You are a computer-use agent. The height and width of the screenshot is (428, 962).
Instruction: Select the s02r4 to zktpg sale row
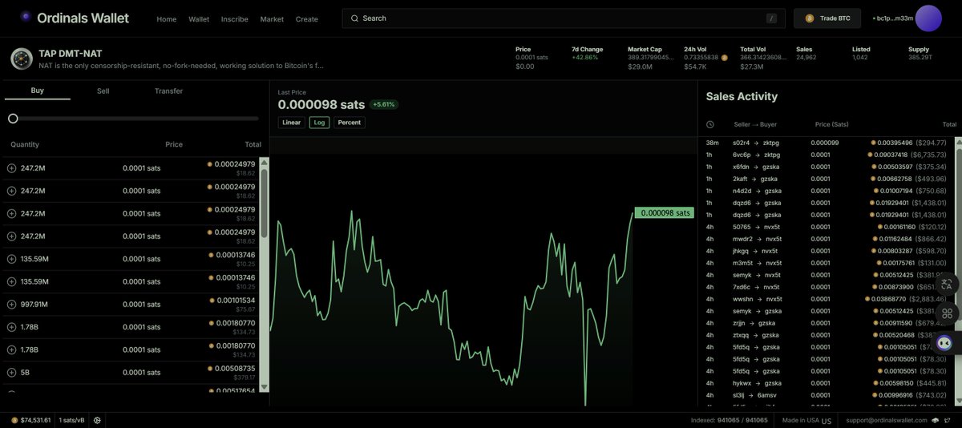(827, 143)
